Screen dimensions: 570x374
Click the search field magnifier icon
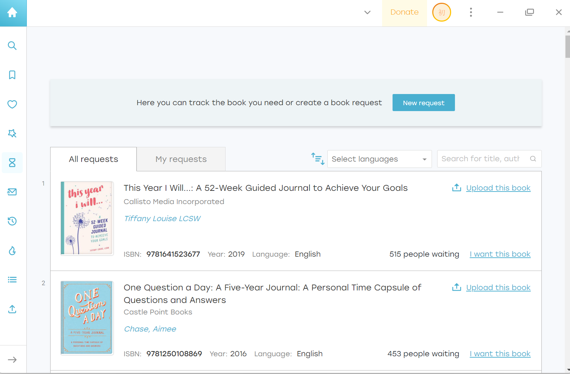tap(533, 159)
